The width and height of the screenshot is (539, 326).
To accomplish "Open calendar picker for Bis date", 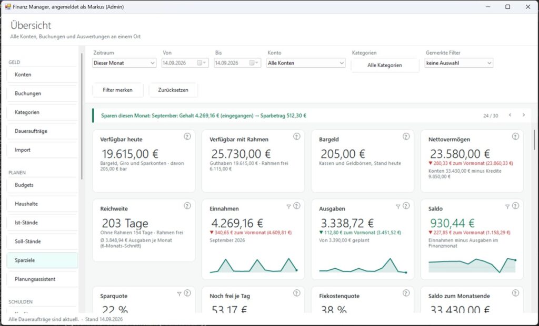I will (254, 62).
